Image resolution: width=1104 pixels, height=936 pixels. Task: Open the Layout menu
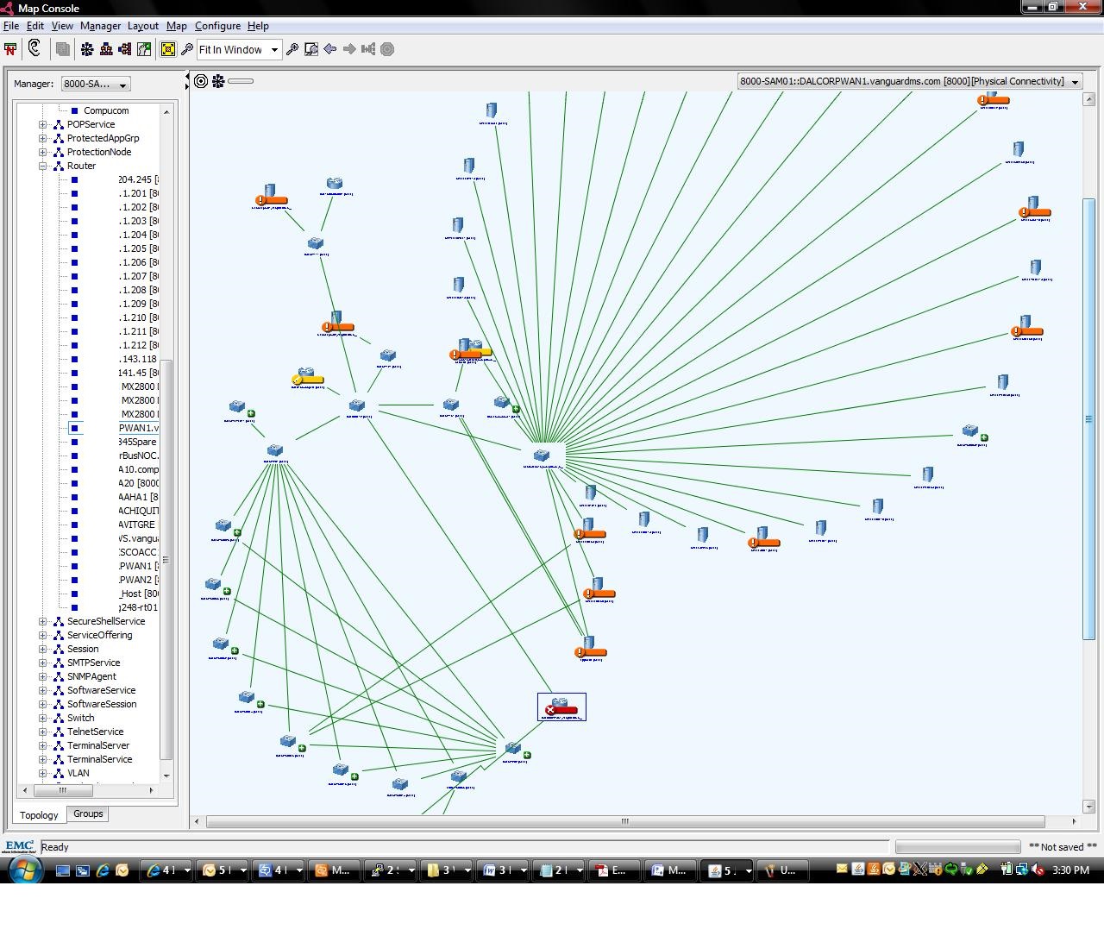(x=143, y=26)
